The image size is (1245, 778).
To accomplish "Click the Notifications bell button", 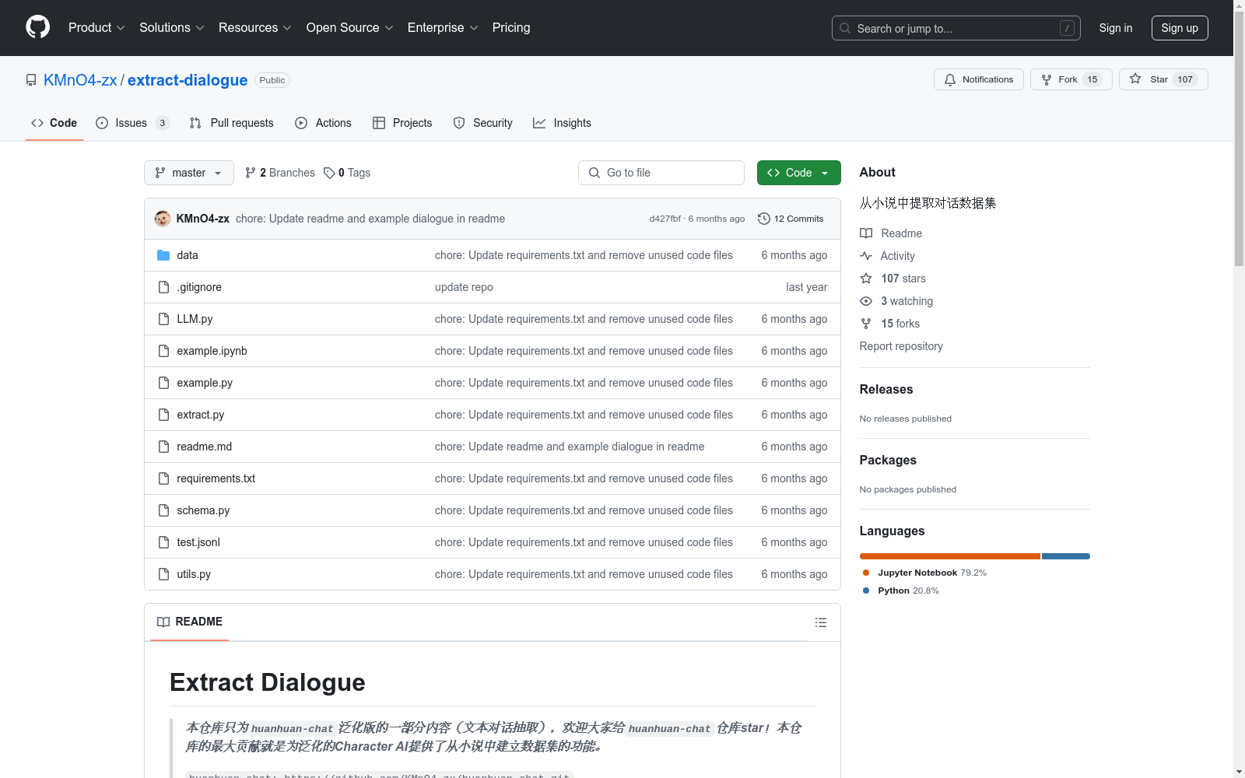I will (978, 79).
